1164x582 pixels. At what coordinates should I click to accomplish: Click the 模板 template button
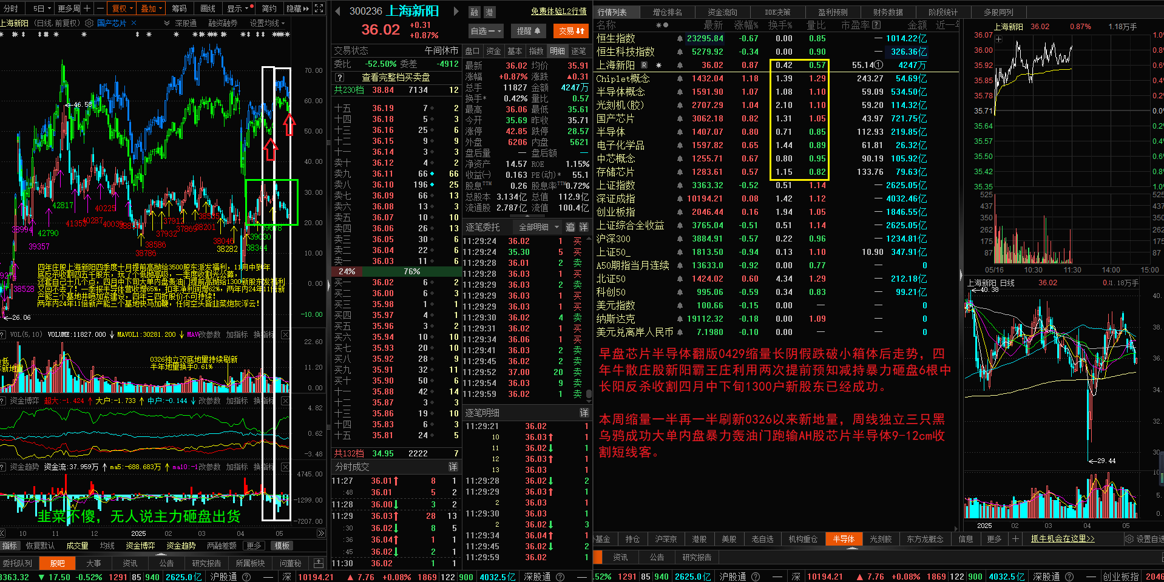(x=282, y=546)
